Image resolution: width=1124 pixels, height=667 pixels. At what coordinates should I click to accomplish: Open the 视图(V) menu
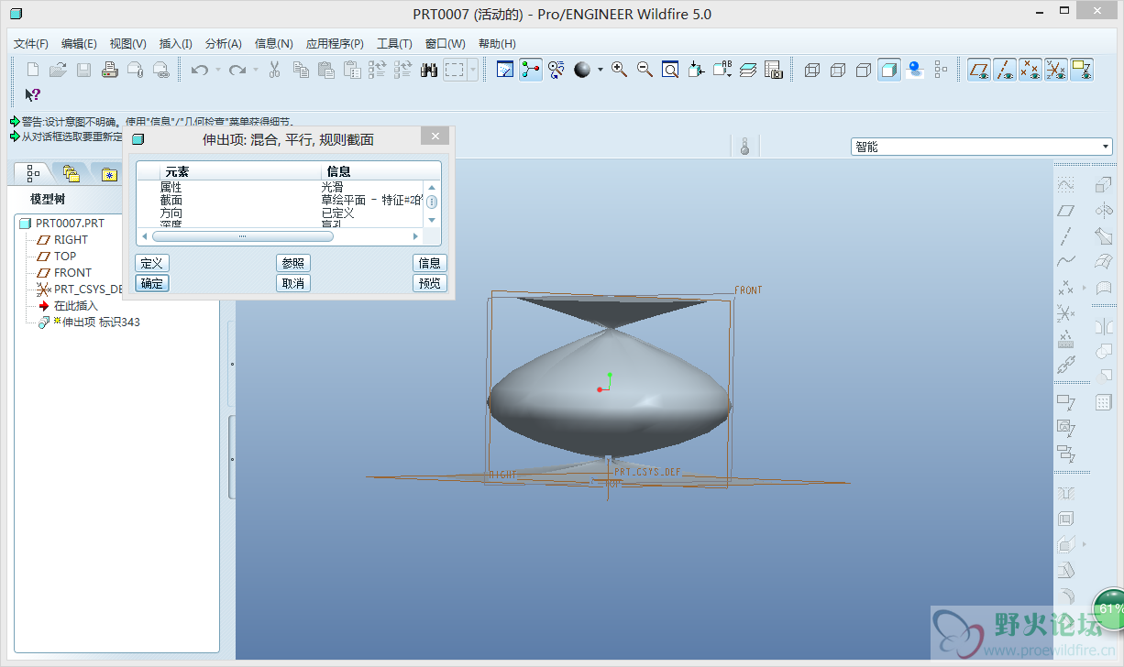click(127, 43)
